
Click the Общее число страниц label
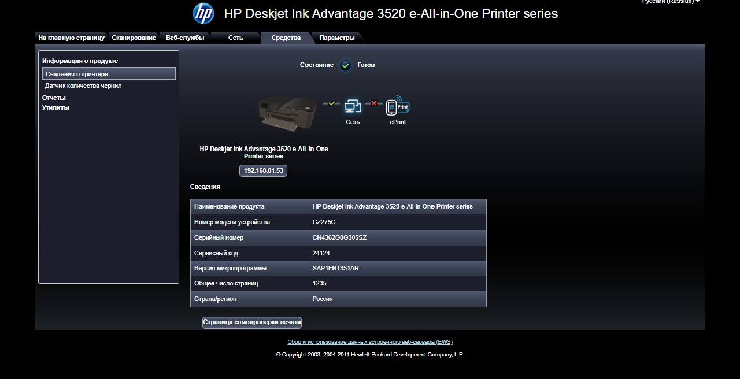pos(226,284)
